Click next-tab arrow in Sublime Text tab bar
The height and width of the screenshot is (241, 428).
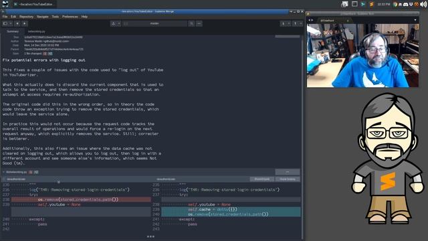[312, 20]
